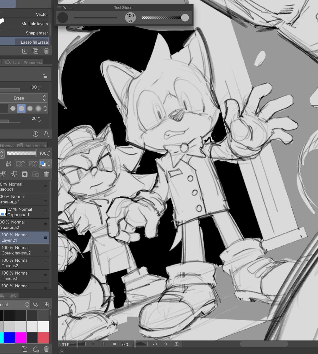Select the Панель1 layer
The image size is (318, 354).
25,276
